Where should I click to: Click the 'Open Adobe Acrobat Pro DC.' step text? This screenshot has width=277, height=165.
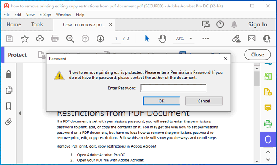point(101,155)
